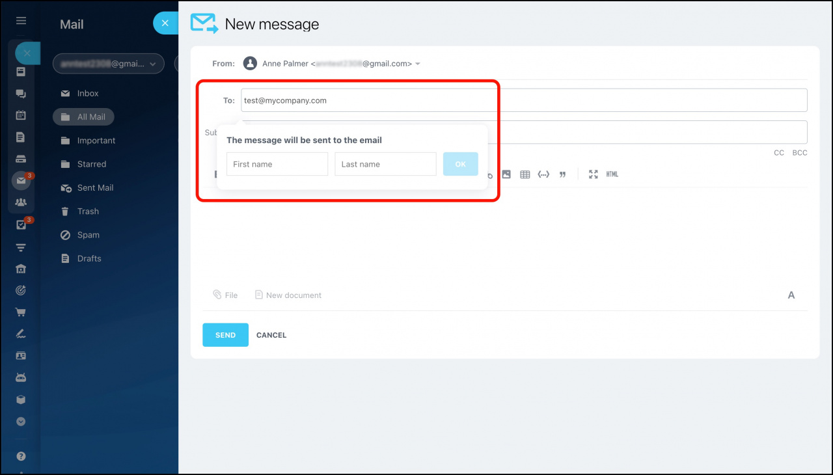The height and width of the screenshot is (475, 833).
Task: Open the Spam folder
Action: point(88,235)
